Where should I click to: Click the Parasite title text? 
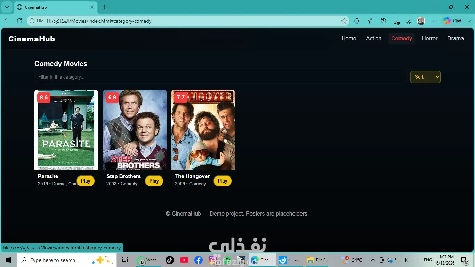[48, 176]
